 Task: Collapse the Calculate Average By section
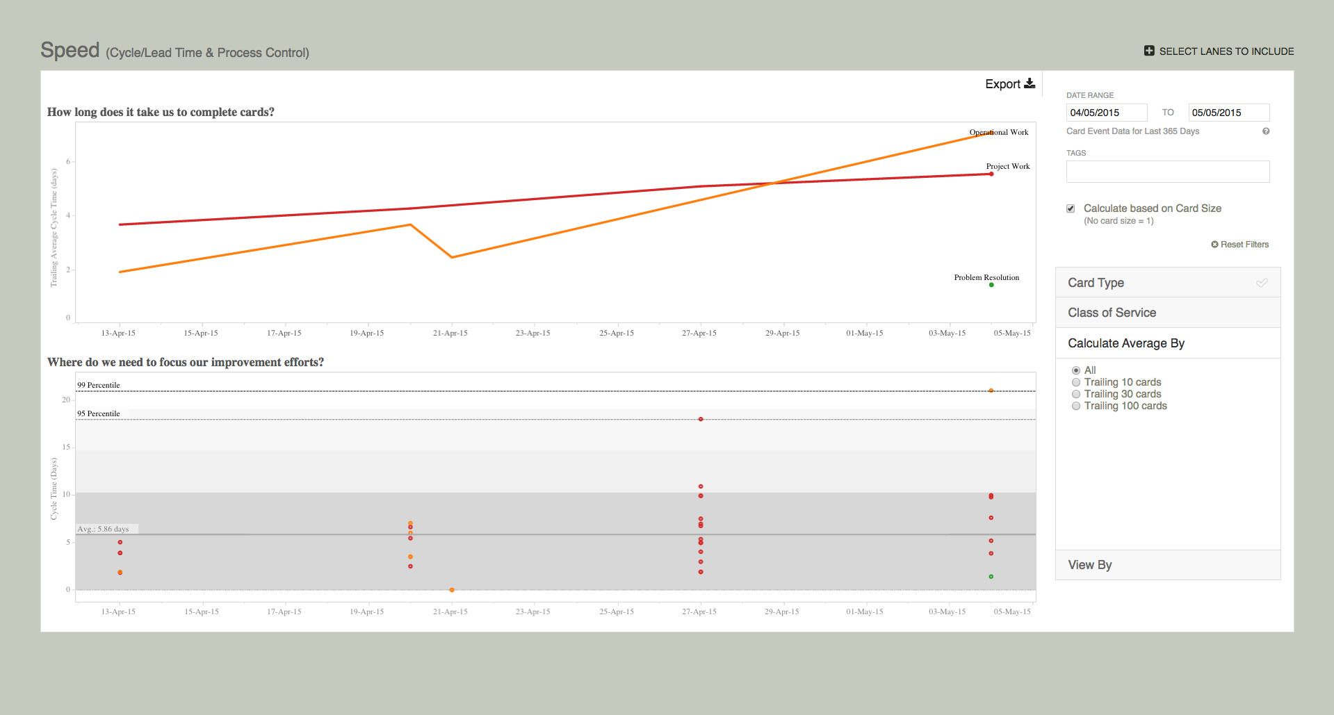point(1126,343)
